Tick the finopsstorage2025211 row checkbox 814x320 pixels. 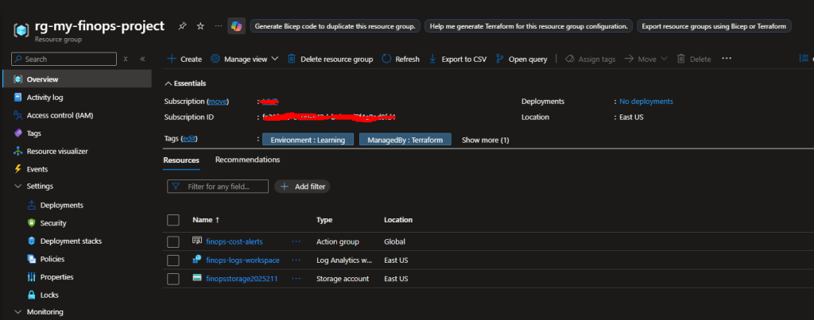(173, 279)
